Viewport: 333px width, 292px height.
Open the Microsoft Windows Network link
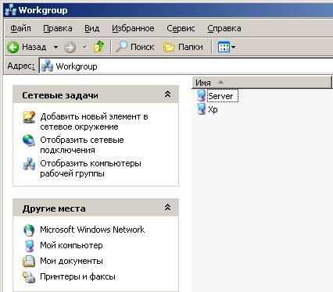92,230
